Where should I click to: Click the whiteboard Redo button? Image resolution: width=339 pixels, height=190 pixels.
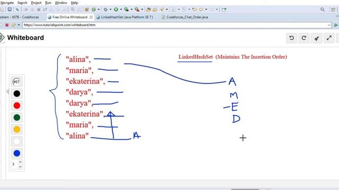point(304,38)
